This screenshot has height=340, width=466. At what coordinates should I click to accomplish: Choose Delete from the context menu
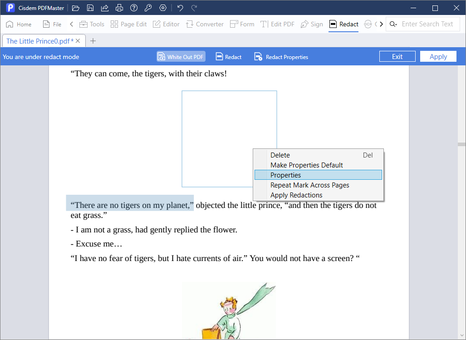(318, 155)
